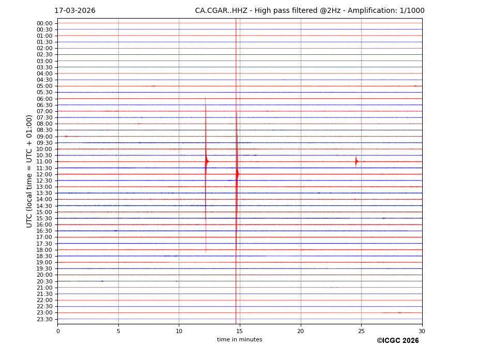479x360 pixels.
Task: Click the seismic event near minute 12 on the 11:00 trace
Action: [x=207, y=161]
